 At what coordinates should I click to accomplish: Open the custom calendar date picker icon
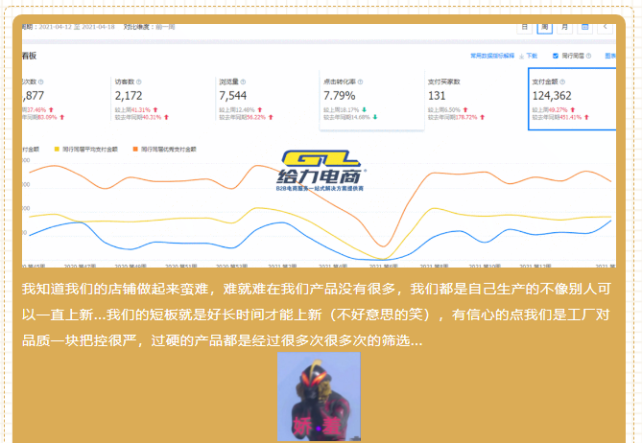click(x=585, y=27)
